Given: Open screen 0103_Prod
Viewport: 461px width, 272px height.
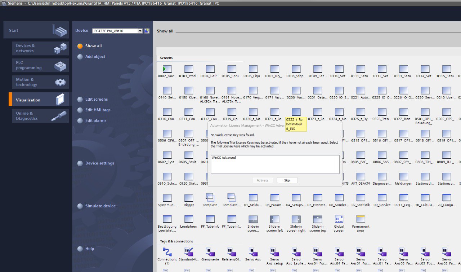Looking at the screenshot, I should click(x=189, y=69).
